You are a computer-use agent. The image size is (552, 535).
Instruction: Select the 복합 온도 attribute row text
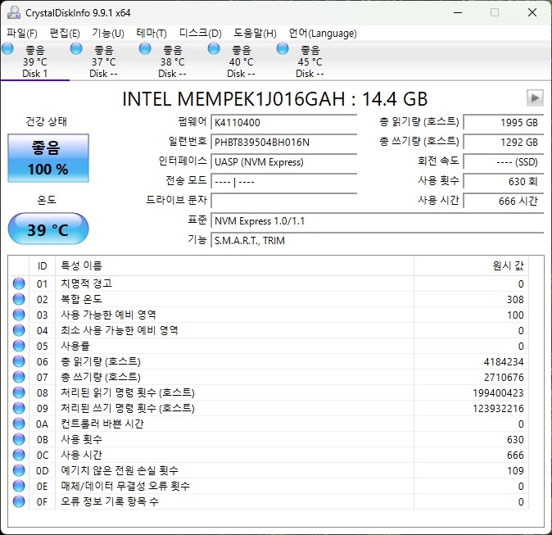(x=81, y=299)
